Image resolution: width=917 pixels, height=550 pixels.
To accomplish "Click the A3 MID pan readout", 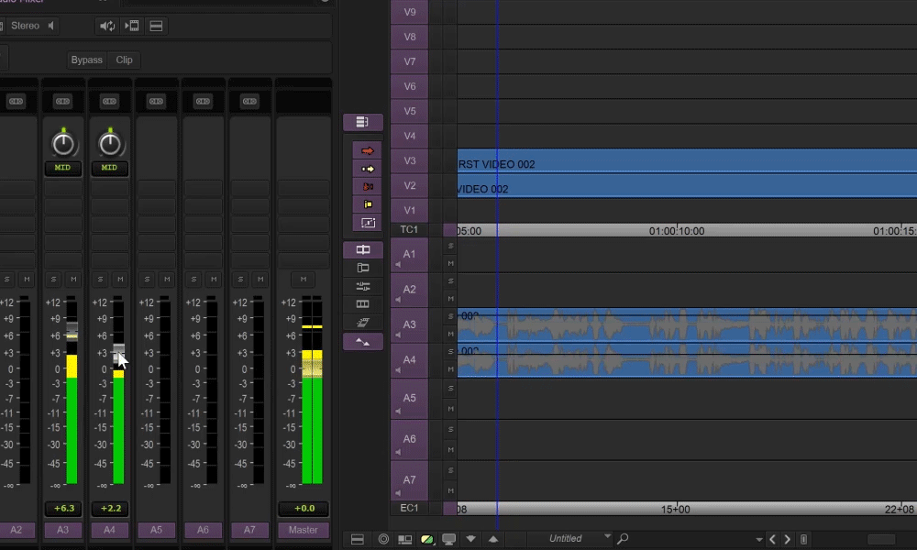I will (x=62, y=168).
